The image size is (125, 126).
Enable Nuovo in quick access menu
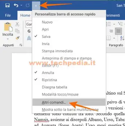69,22
